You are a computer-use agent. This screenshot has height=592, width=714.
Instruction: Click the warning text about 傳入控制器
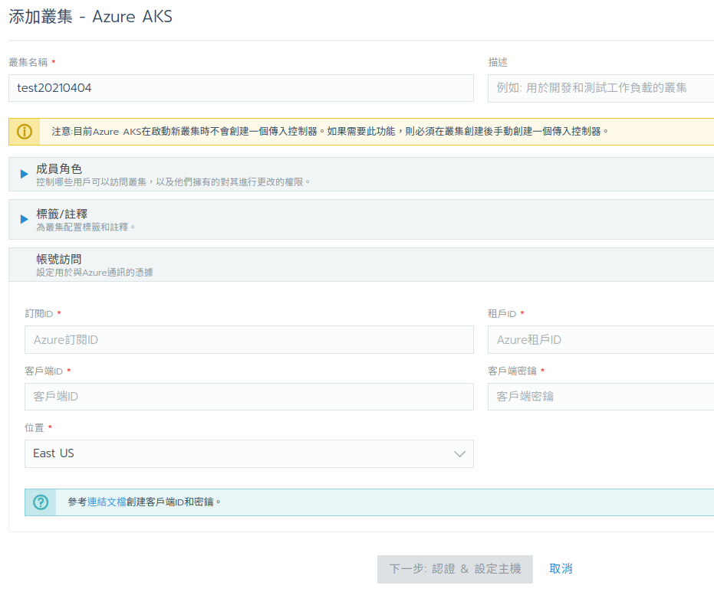pyautogui.click(x=330, y=132)
